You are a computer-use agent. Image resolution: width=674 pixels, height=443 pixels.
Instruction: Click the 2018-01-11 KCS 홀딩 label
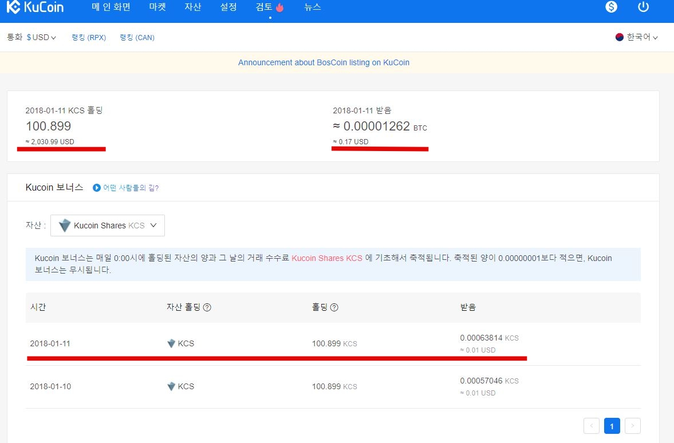click(64, 110)
